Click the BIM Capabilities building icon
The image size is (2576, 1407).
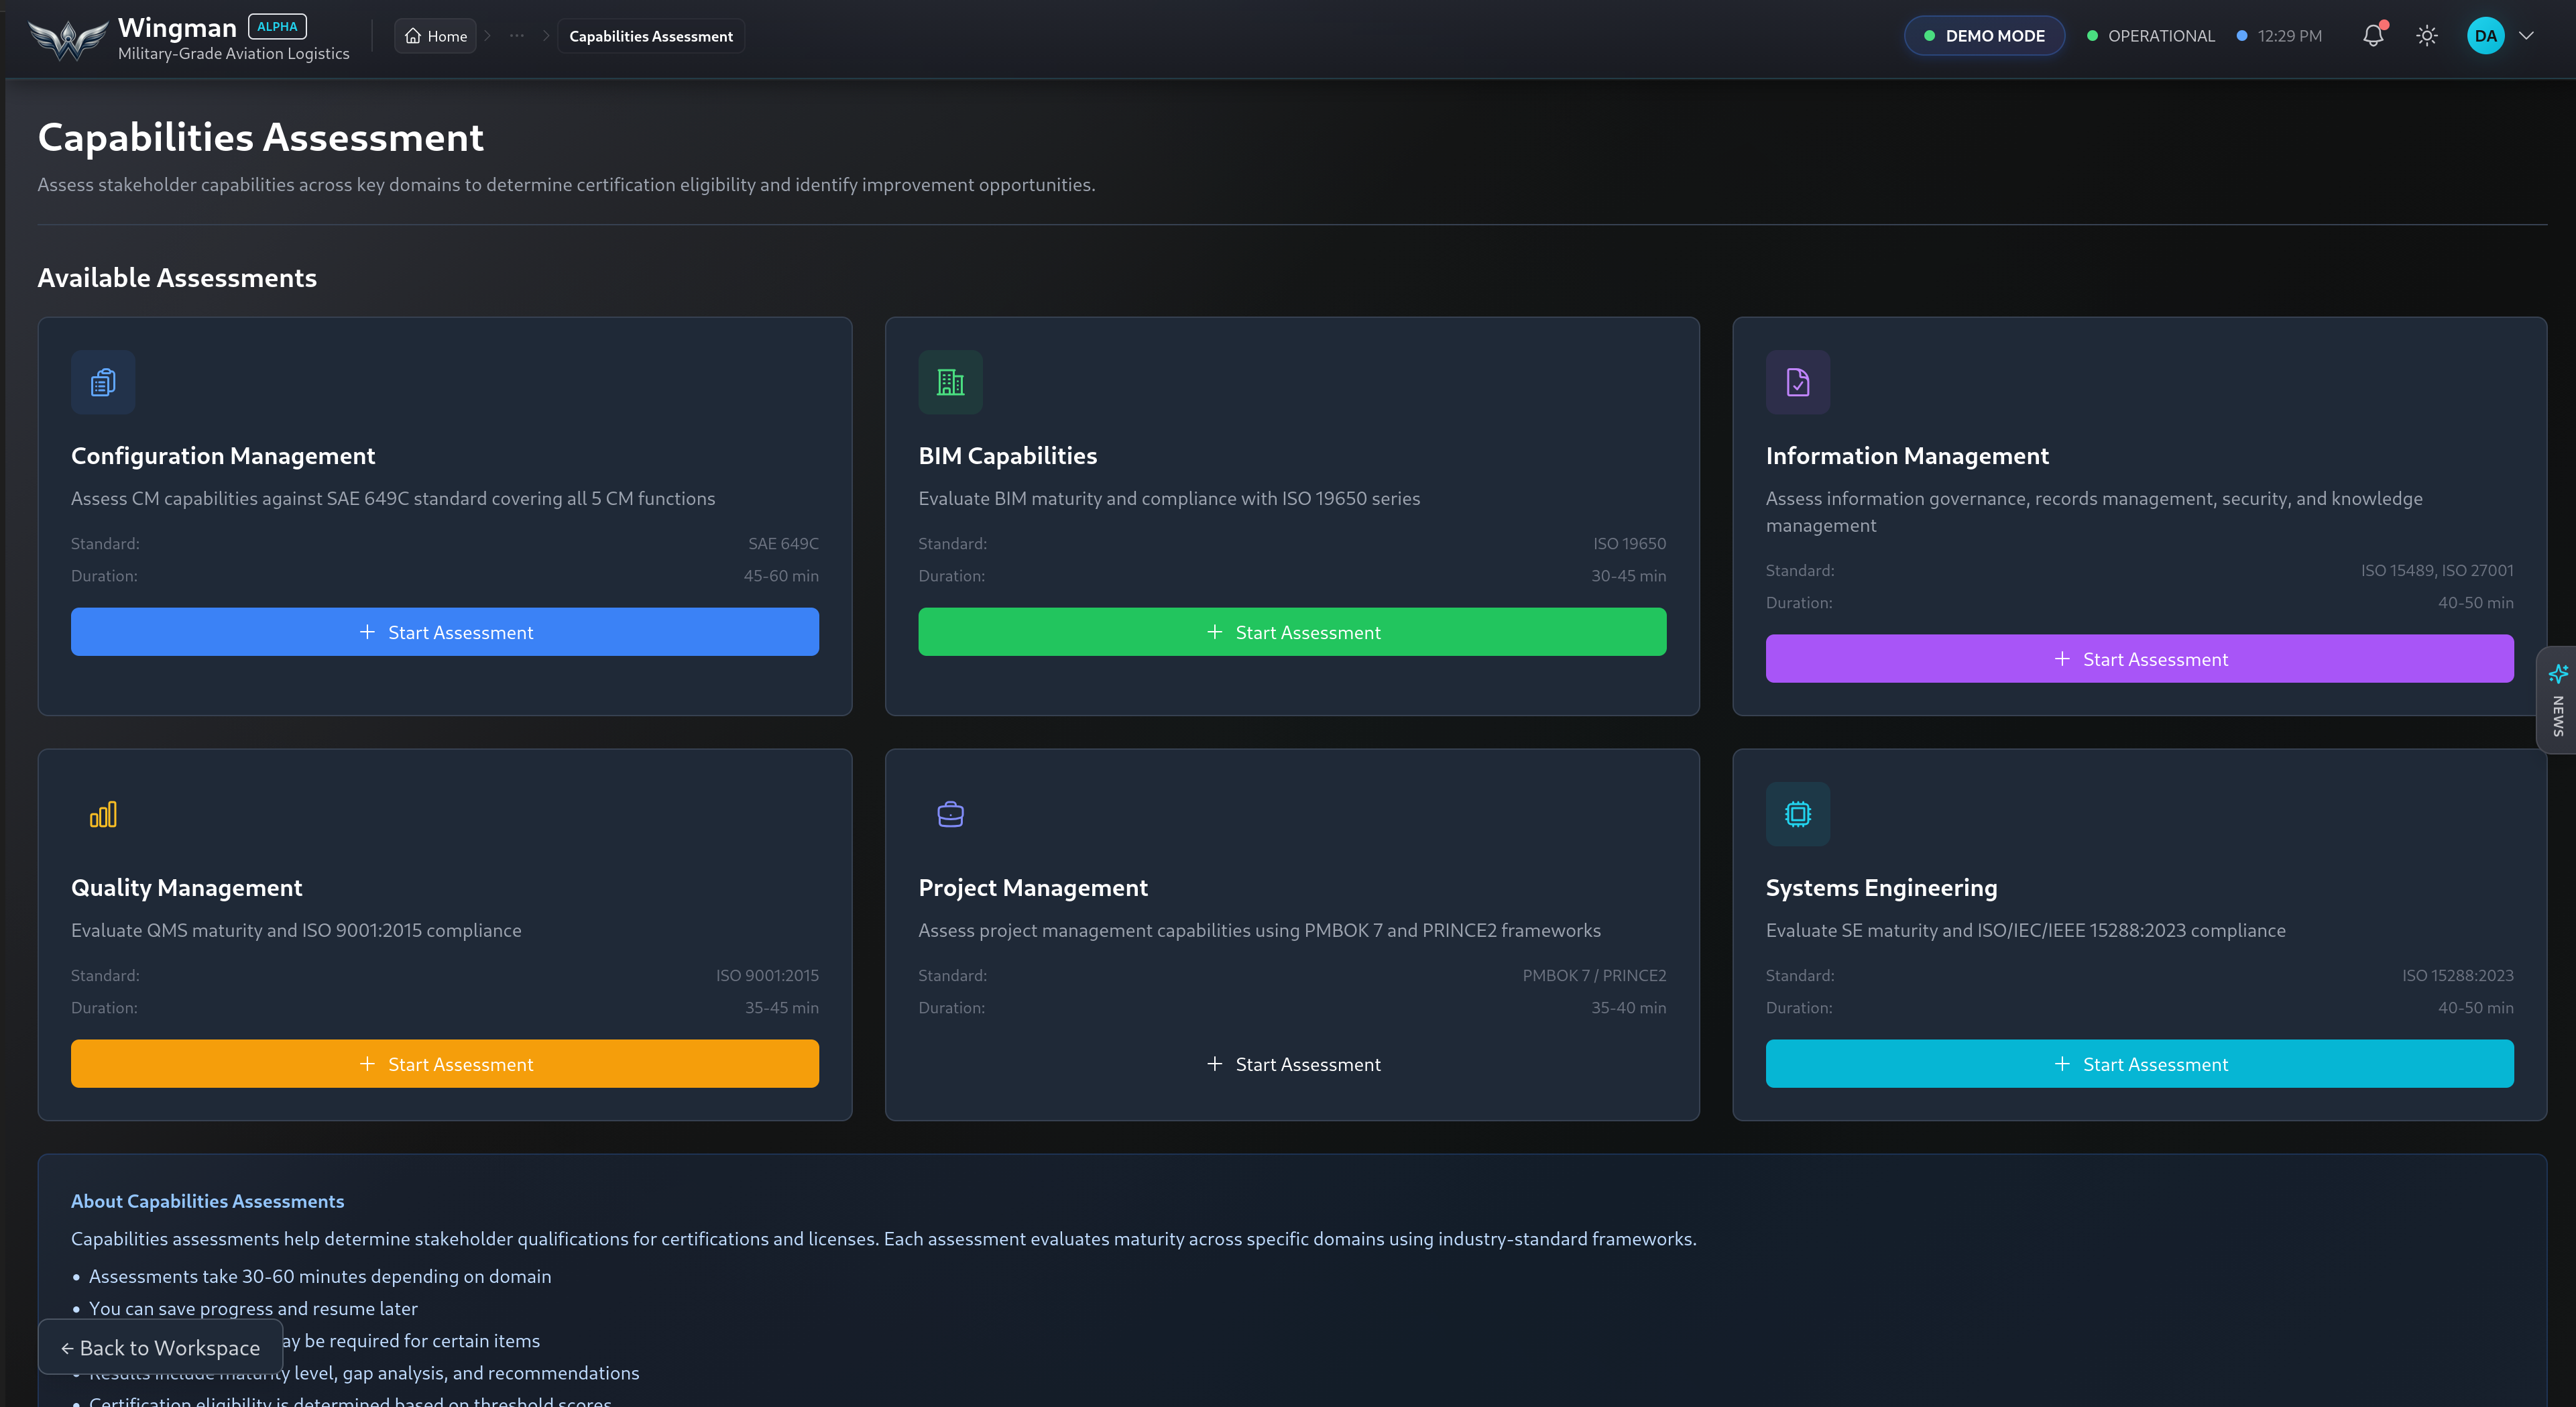click(950, 382)
